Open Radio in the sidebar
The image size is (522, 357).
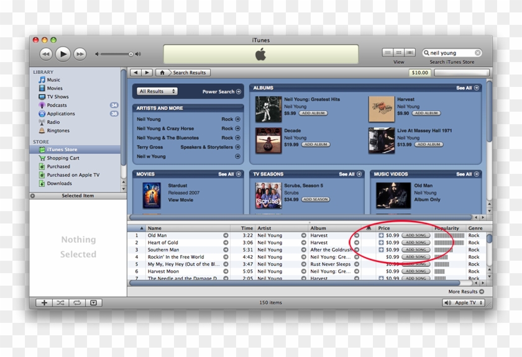tap(53, 122)
